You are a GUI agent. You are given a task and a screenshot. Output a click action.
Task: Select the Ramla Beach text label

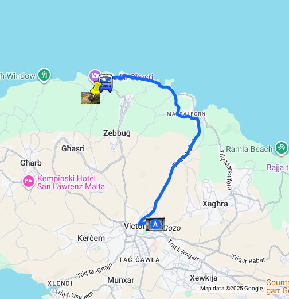click(249, 149)
